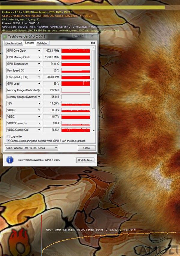This screenshot has height=256, width=180.
Task: Open Memory Usage (Dedicated) dropdown
Action: tap(39, 90)
